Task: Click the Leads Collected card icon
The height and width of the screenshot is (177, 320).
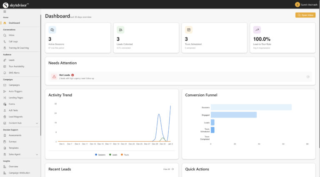Action: [x=120, y=30]
